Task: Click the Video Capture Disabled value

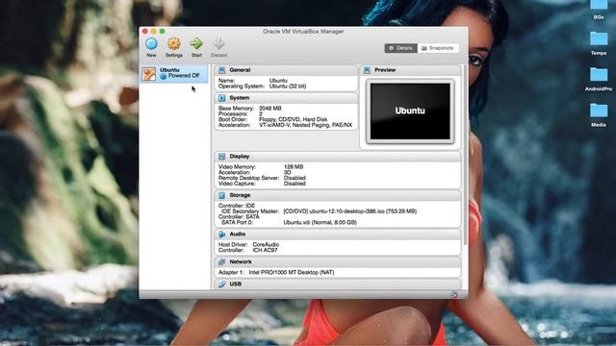Action: click(x=295, y=184)
